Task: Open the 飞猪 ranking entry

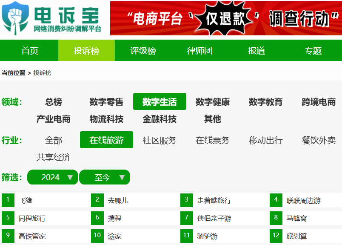Action: [x=25, y=200]
